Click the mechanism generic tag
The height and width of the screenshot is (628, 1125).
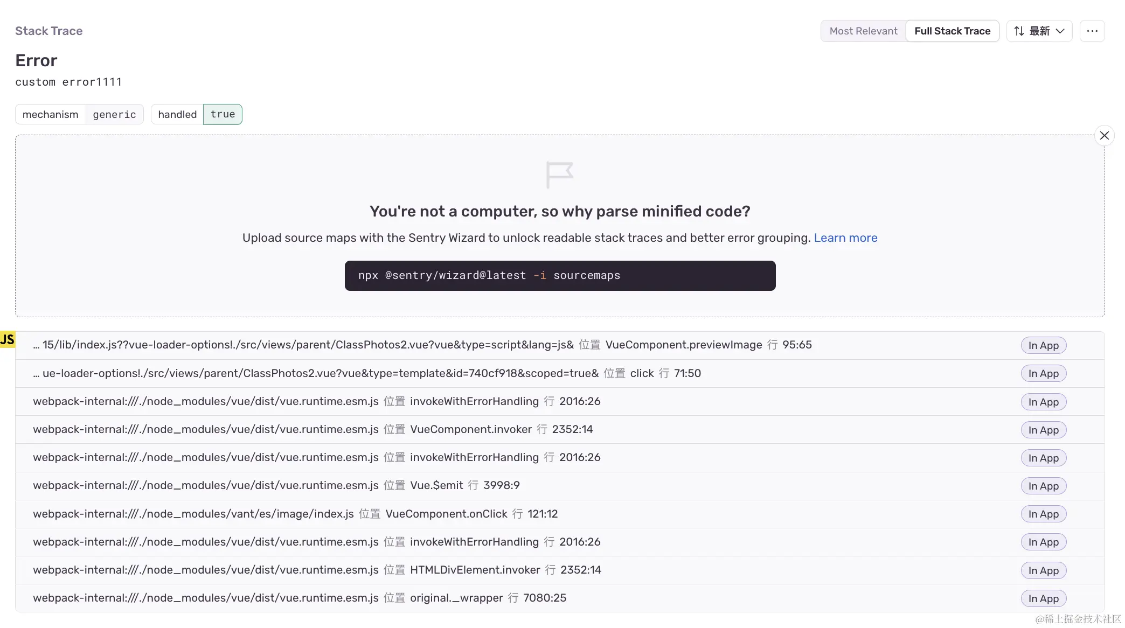[x=79, y=114]
